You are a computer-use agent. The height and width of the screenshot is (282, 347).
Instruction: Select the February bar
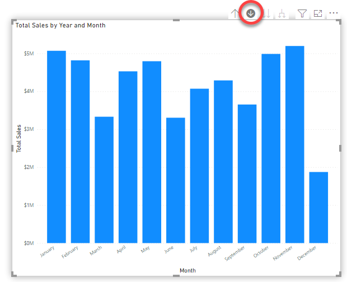click(x=81, y=152)
